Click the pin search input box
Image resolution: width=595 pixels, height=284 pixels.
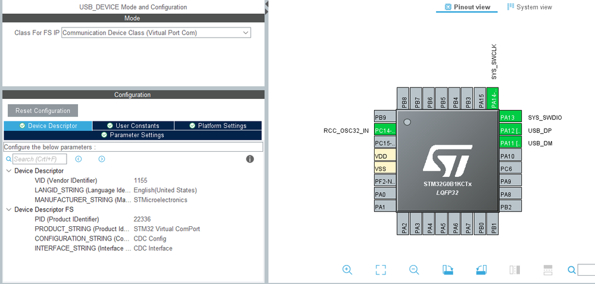tap(586, 270)
